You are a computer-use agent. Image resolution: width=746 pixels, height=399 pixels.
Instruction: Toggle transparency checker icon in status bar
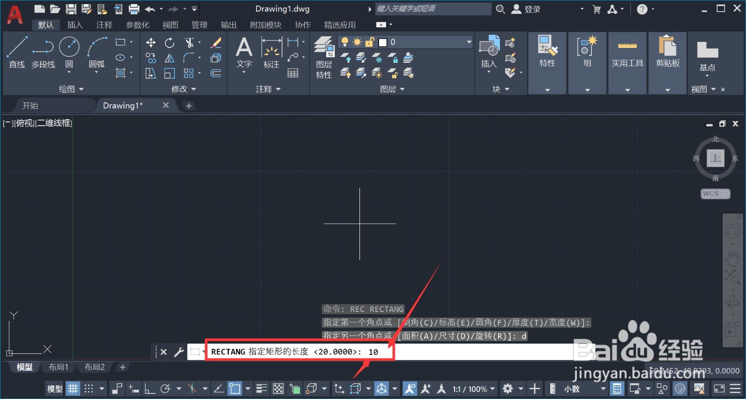tap(278, 388)
